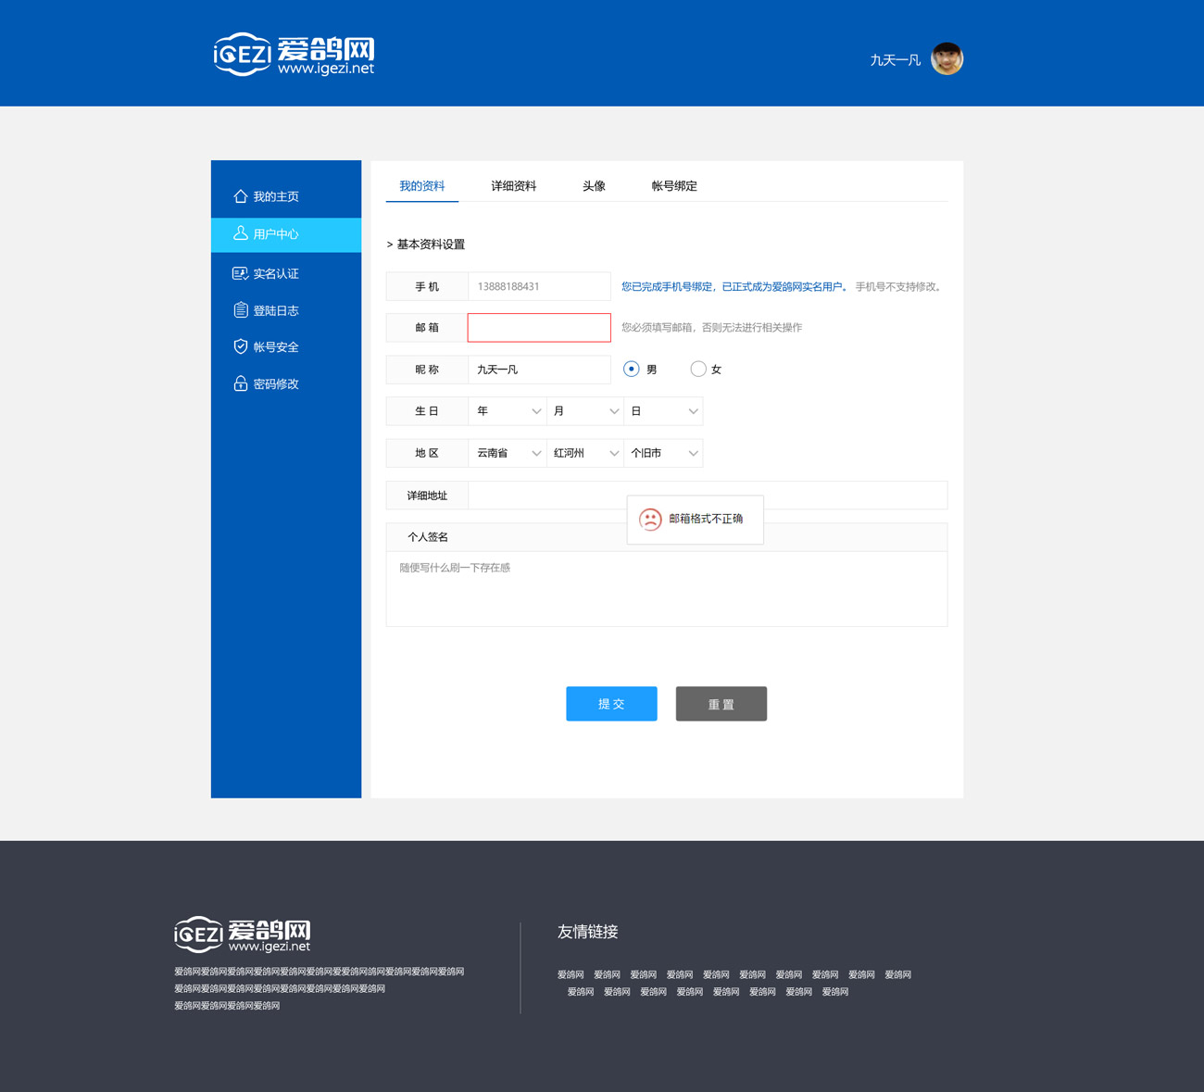Switch to the 我的资料 tab
This screenshot has height=1092, width=1204.
tap(422, 186)
